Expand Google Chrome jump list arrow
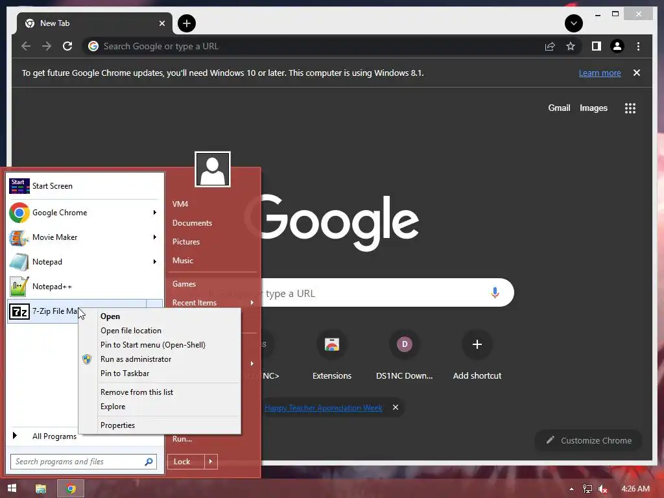Image resolution: width=664 pixels, height=498 pixels. click(x=154, y=213)
